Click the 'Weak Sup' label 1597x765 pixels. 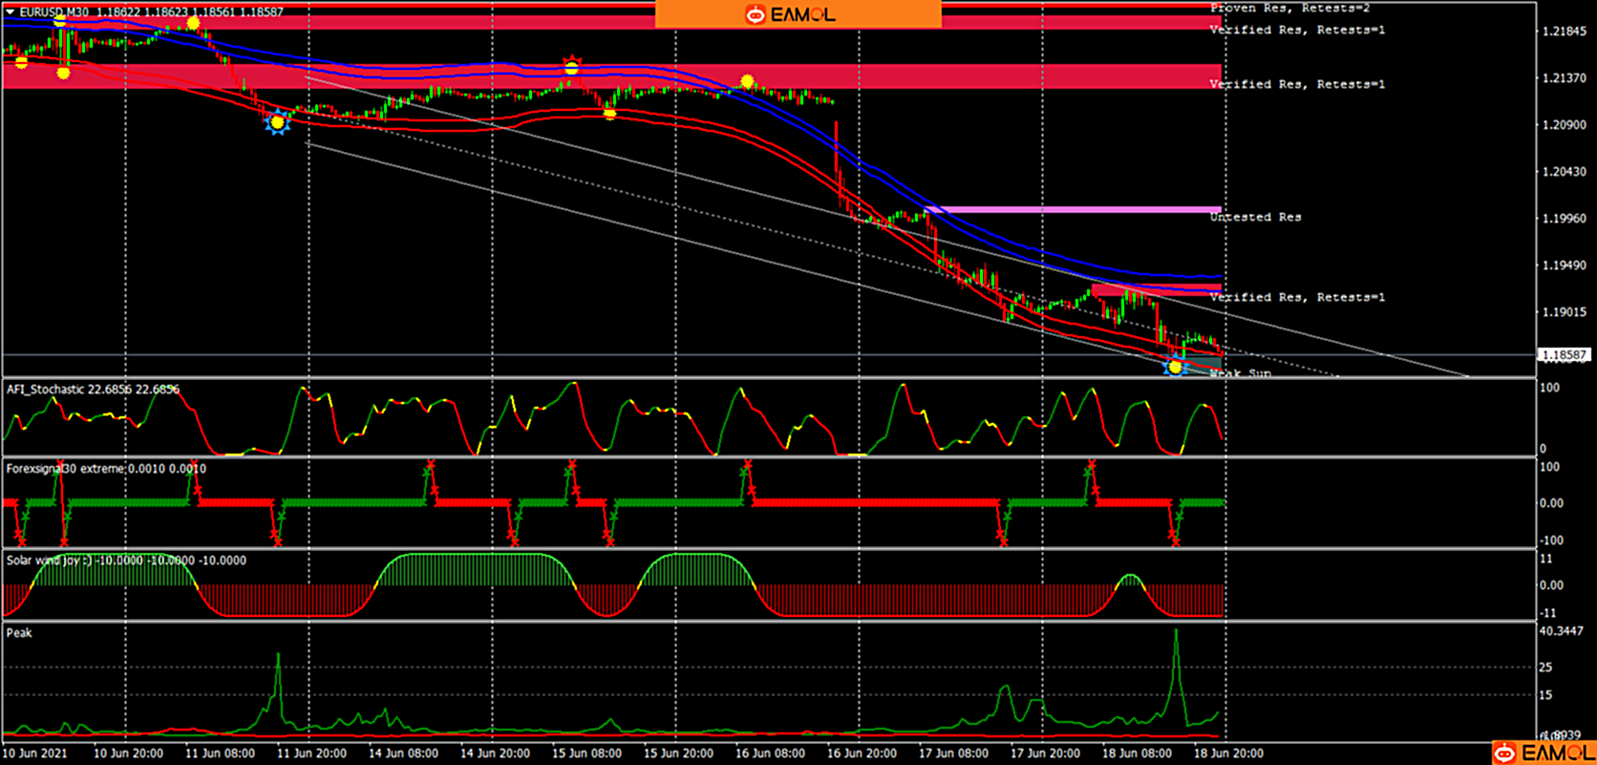pyautogui.click(x=1241, y=372)
